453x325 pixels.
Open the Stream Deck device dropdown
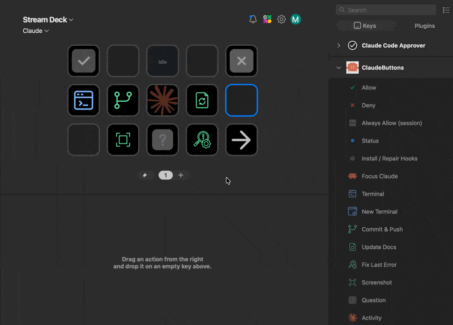pos(48,20)
